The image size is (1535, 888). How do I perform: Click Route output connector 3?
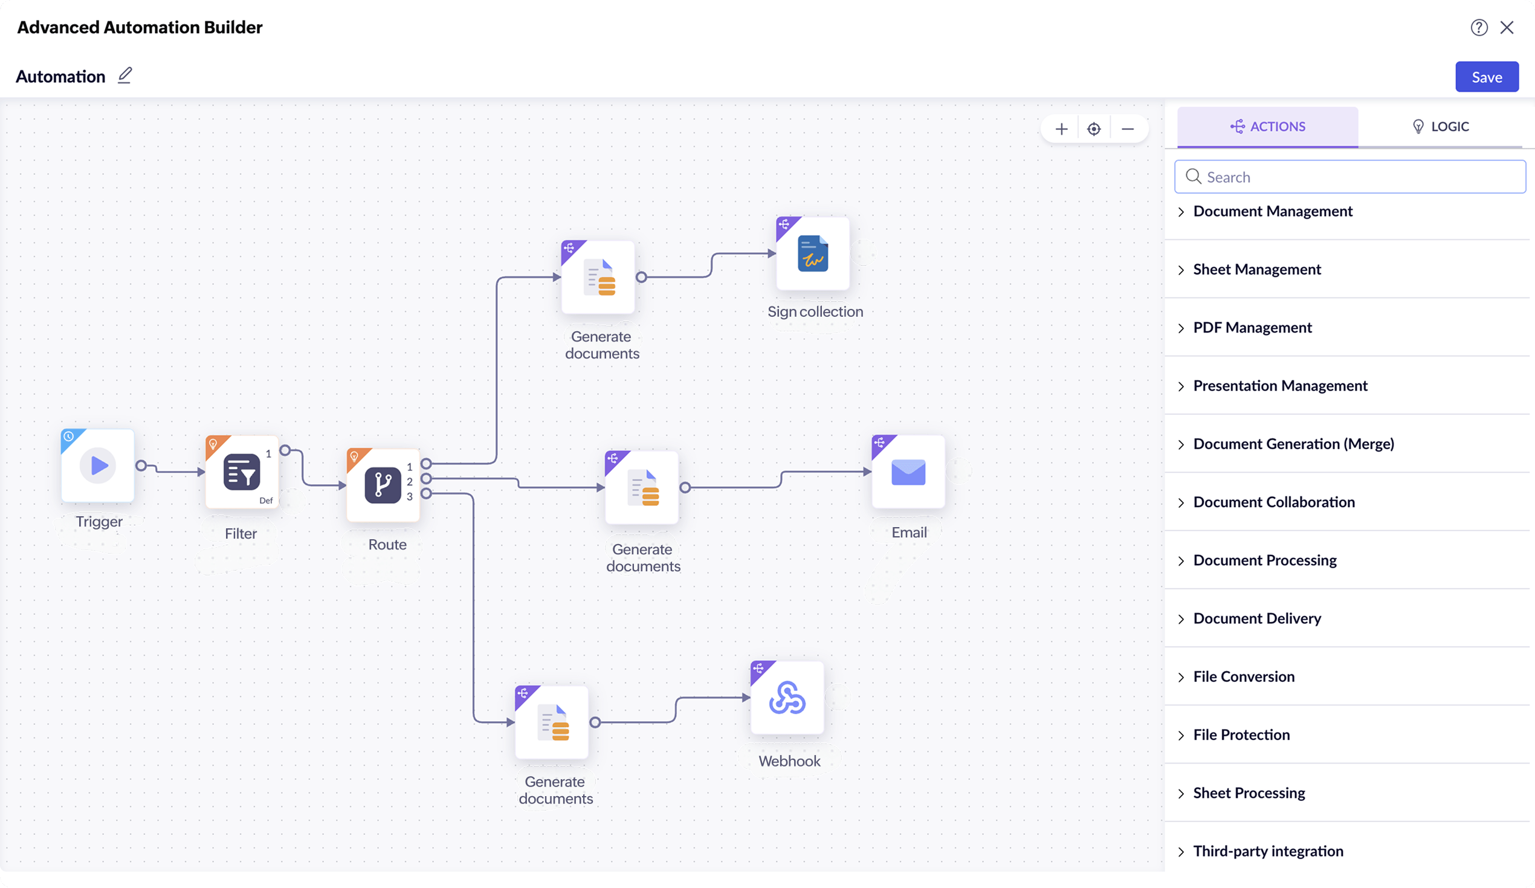[x=427, y=493]
